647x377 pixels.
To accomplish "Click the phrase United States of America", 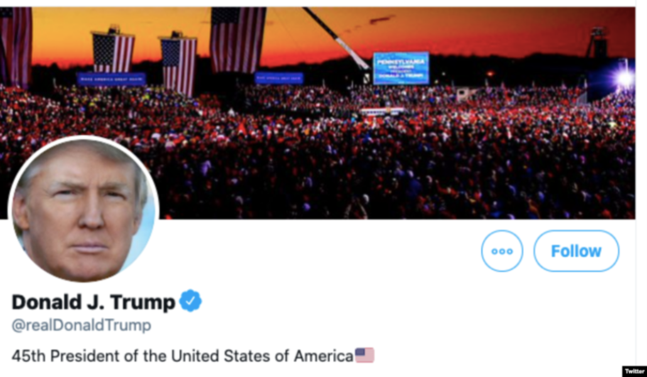I will click(x=262, y=356).
